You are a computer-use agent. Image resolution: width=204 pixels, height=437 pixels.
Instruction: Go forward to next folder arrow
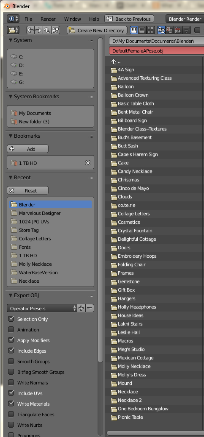tap(38, 30)
